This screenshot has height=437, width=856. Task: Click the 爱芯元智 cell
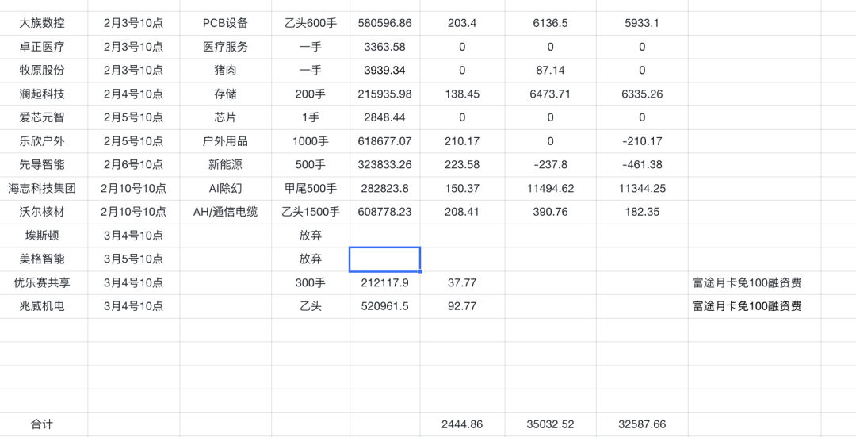[44, 117]
